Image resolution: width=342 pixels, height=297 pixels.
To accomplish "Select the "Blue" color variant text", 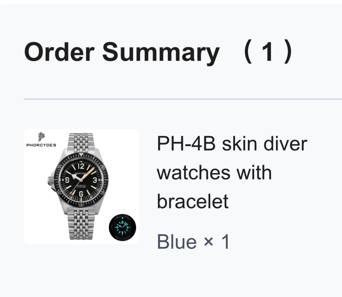I will (177, 242).
